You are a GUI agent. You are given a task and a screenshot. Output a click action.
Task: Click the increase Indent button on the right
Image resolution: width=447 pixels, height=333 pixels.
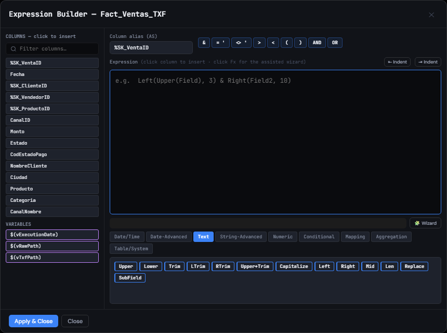[428, 62]
